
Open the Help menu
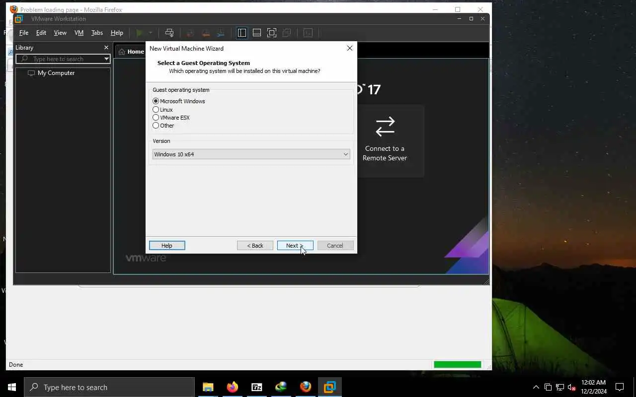click(117, 33)
